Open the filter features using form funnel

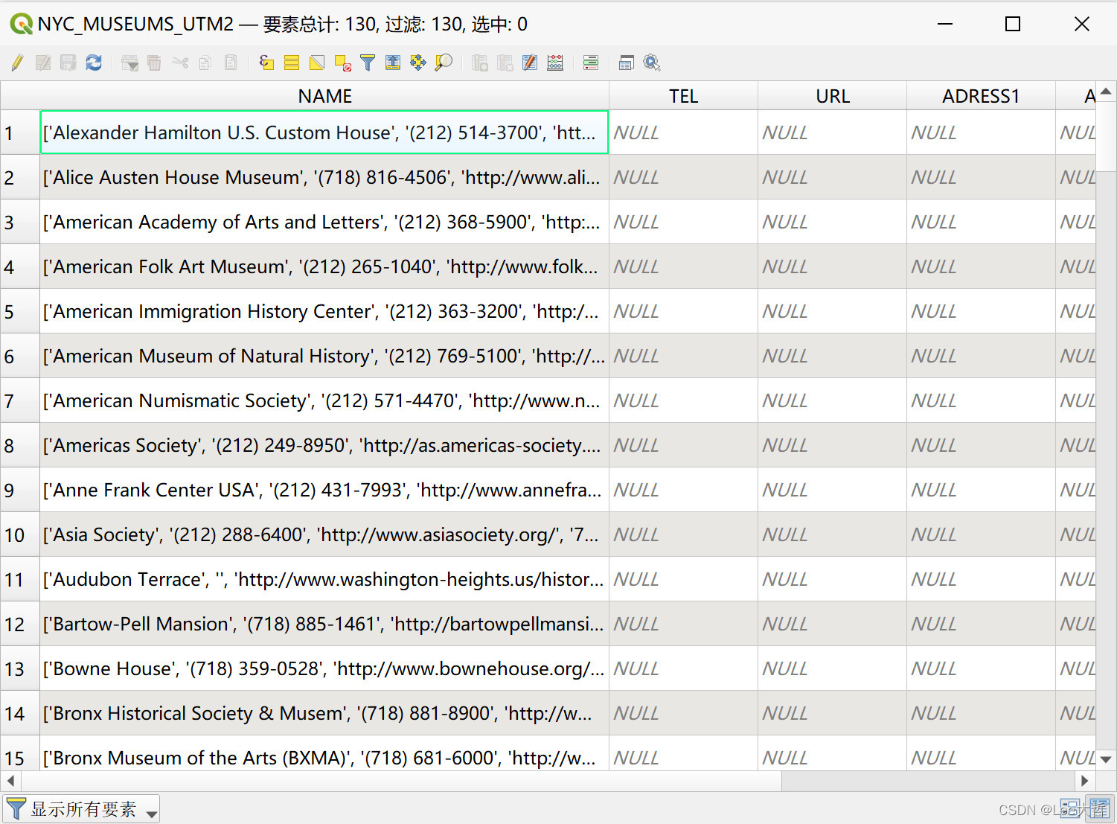pyautogui.click(x=368, y=63)
